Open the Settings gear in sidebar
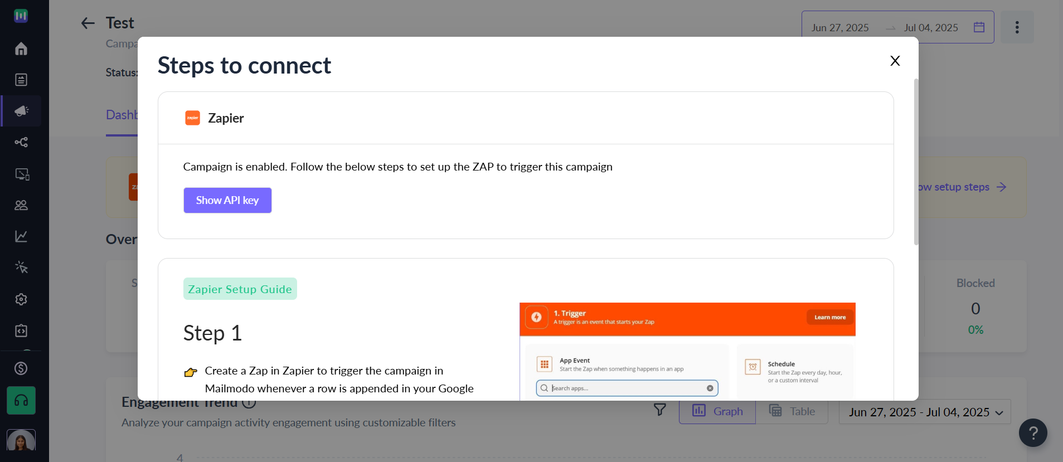1063x462 pixels. tap(21, 299)
